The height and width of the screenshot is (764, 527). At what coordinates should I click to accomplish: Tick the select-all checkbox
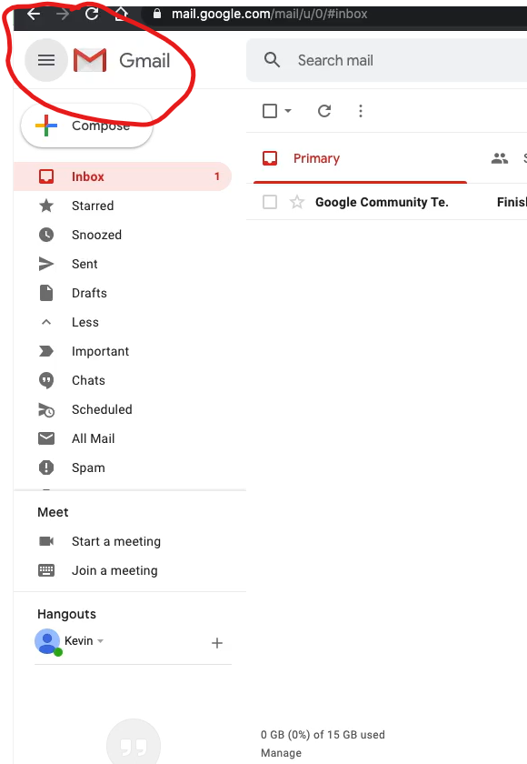point(270,111)
